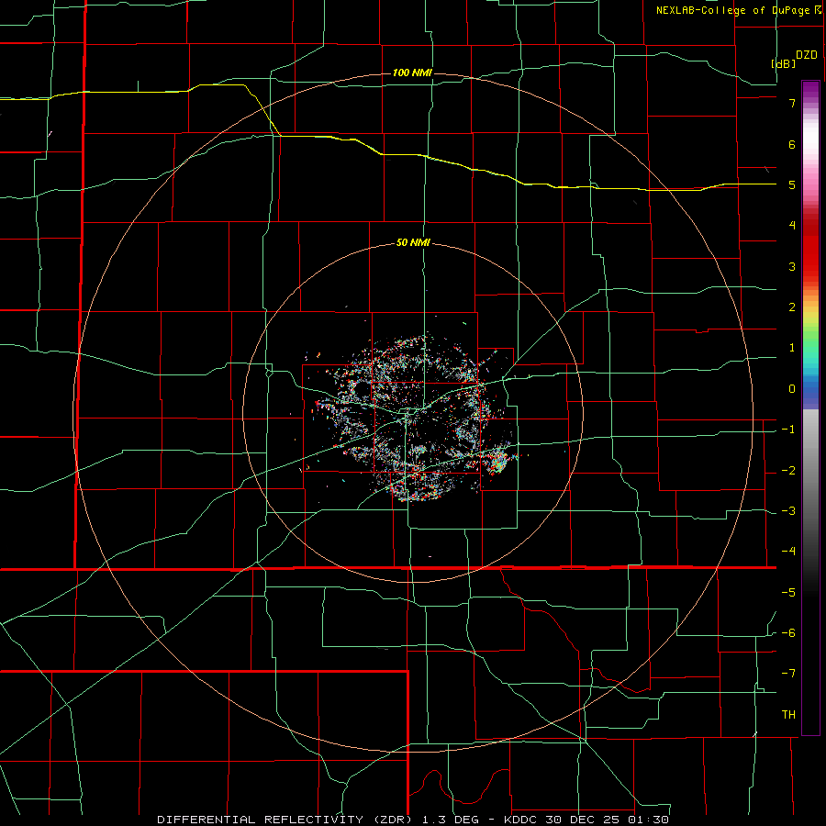The width and height of the screenshot is (826, 826).
Task: Click the 100 NMI range ring label
Action: pyautogui.click(x=412, y=73)
